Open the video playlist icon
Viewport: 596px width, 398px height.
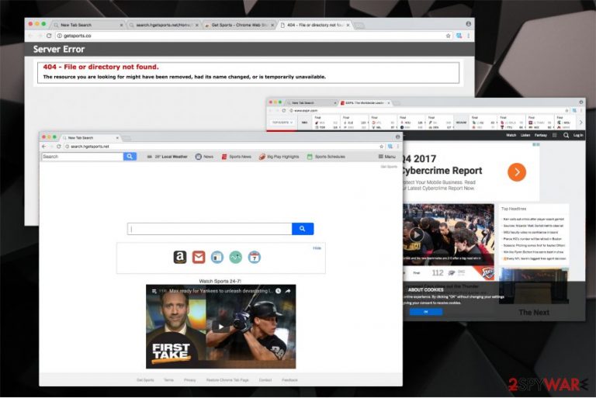point(154,292)
